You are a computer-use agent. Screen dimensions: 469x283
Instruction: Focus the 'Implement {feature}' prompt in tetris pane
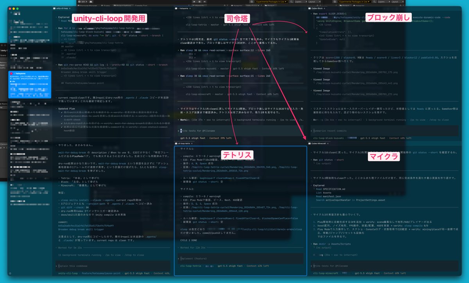coord(240,258)
